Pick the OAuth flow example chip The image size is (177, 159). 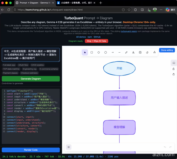[x=23, y=65]
